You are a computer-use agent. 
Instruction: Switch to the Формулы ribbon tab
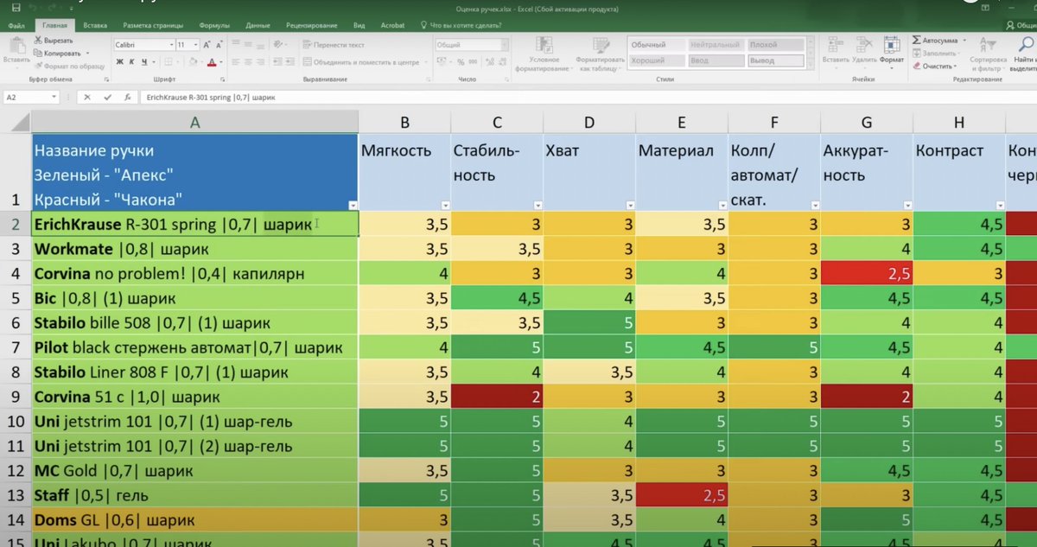pyautogui.click(x=214, y=26)
